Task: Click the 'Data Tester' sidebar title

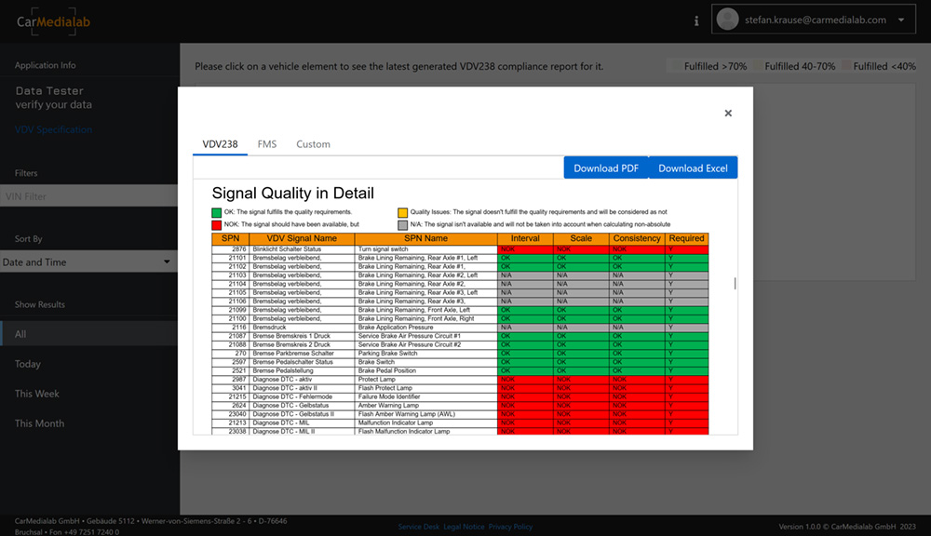Action: click(49, 91)
